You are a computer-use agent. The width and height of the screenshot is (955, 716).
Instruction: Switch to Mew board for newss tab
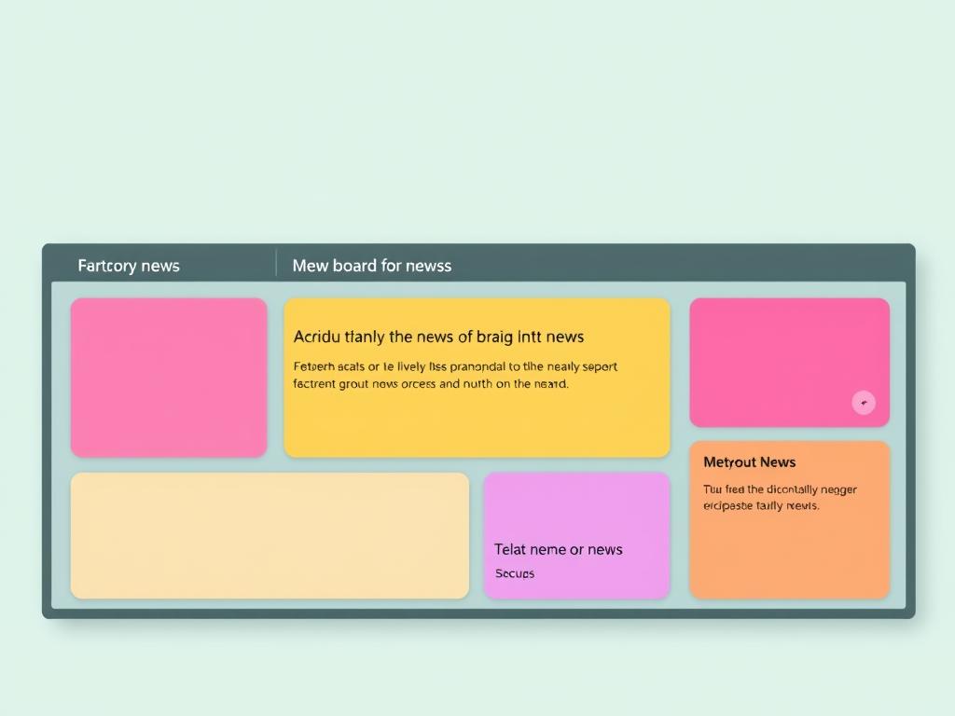(371, 266)
